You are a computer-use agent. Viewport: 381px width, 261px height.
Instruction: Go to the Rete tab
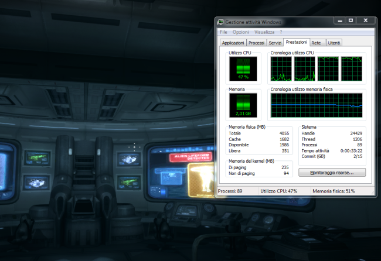[x=316, y=43]
